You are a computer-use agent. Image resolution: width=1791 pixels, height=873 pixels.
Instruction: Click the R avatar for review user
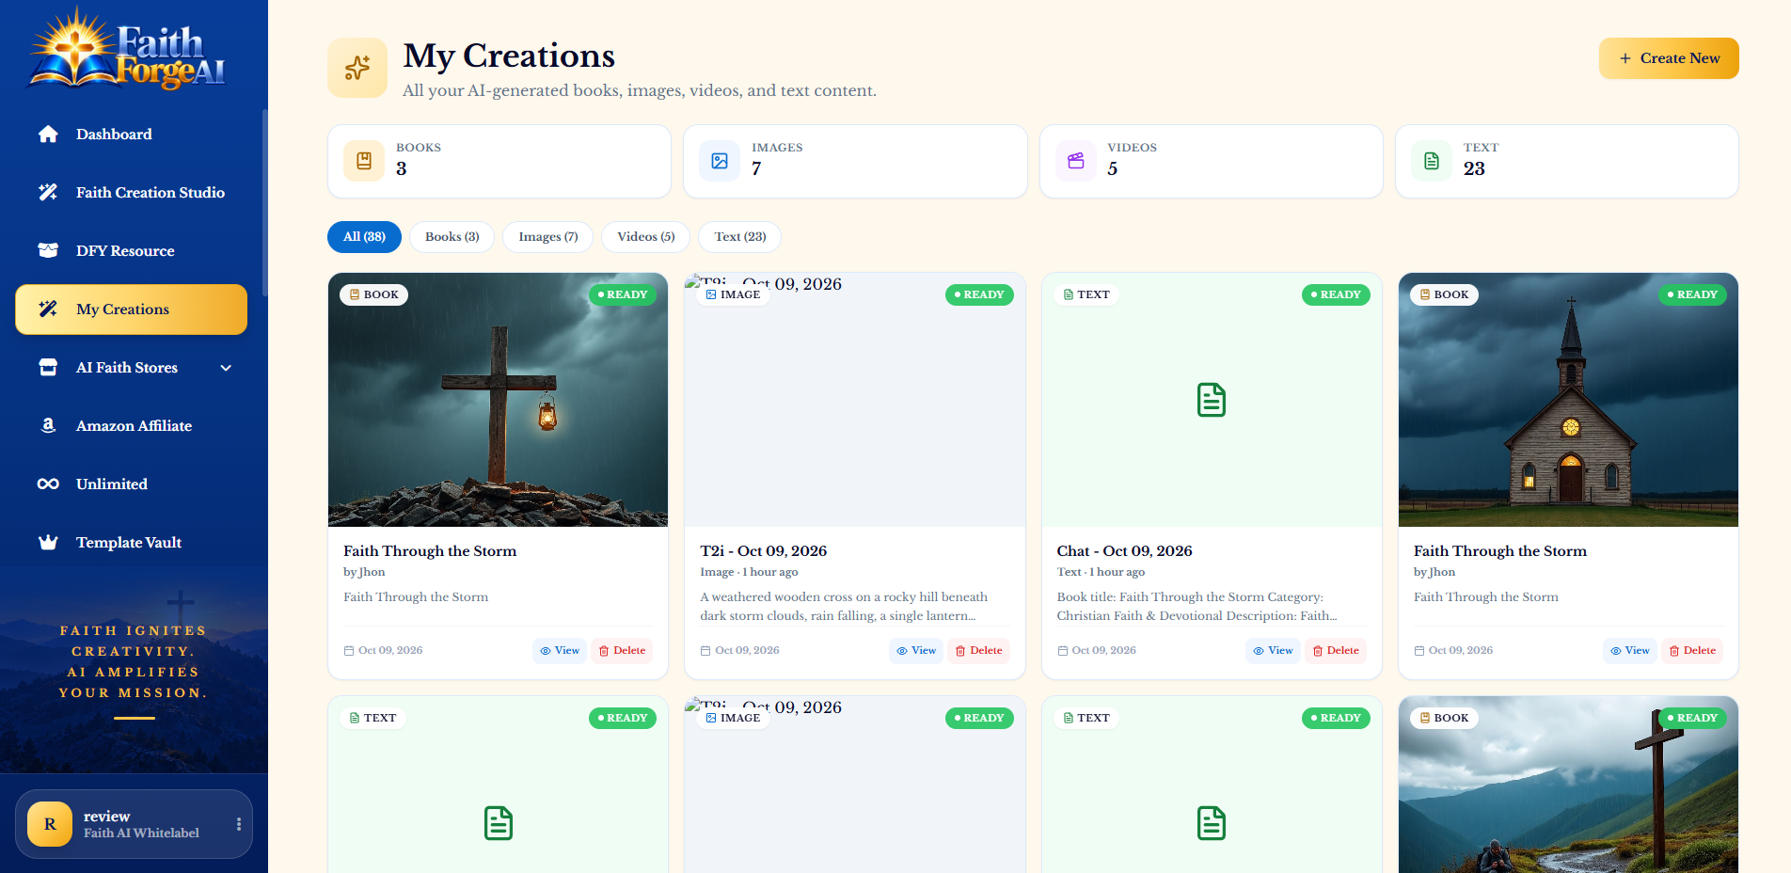point(50,824)
